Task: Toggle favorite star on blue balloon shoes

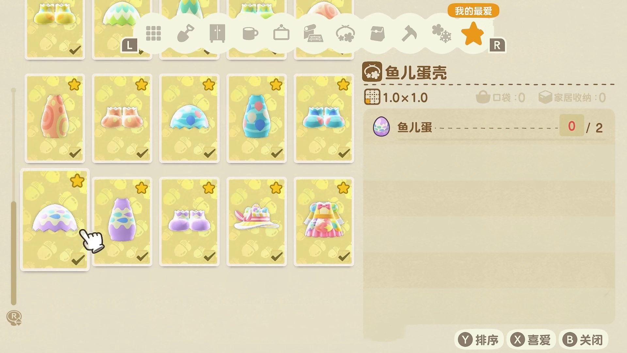Action: coord(343,85)
